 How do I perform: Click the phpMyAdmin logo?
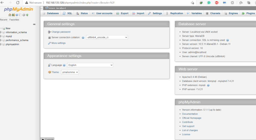point(18,9)
